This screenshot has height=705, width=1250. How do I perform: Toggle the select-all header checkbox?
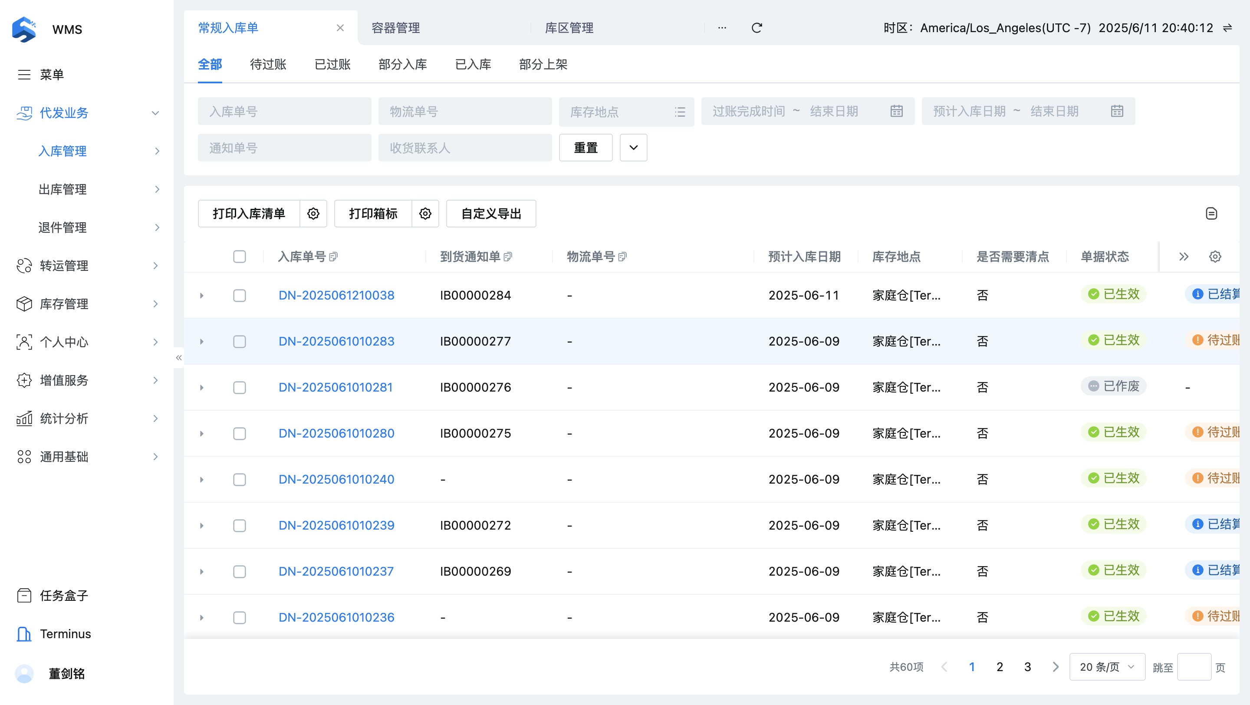[239, 257]
